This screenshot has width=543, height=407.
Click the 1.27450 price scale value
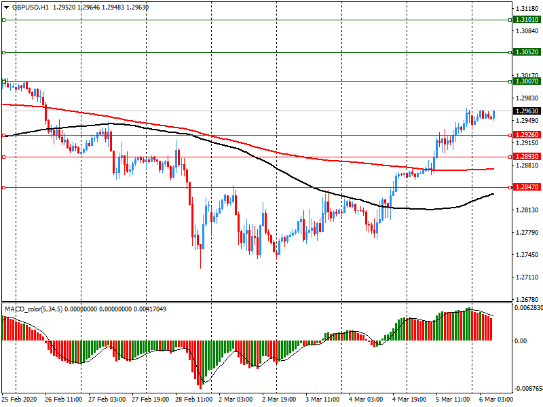click(x=527, y=255)
